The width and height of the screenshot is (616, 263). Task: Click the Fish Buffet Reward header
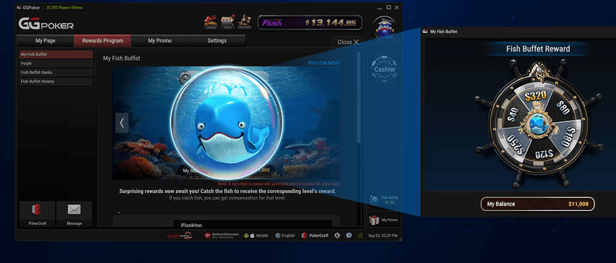(x=538, y=49)
